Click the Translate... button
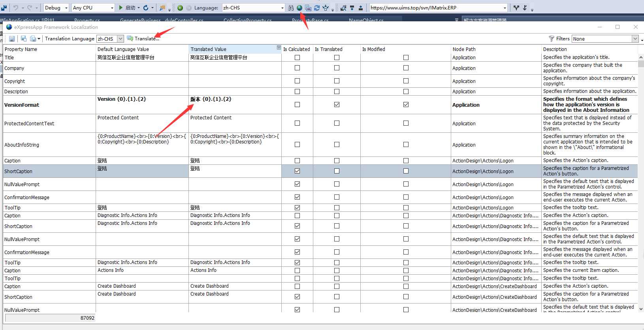The image size is (644, 330). pos(143,39)
